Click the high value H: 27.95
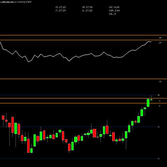 (88, 7)
